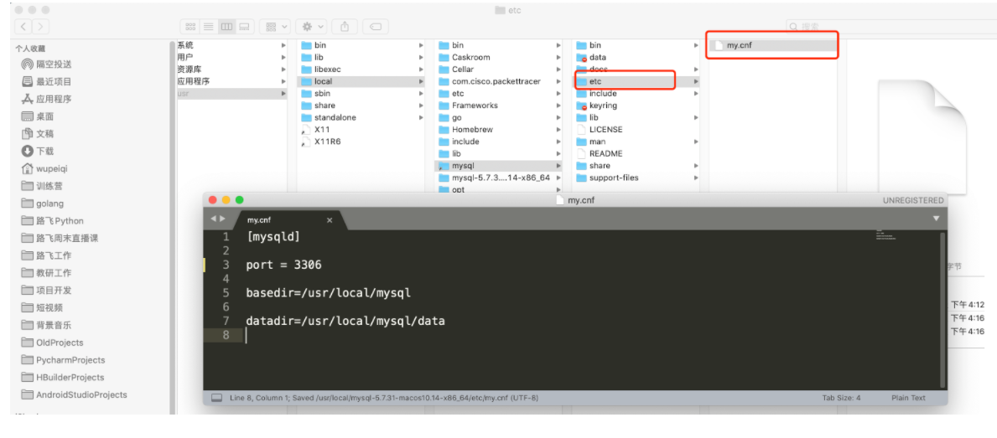The width and height of the screenshot is (997, 438).
Task: Expand the com.cisco.packettracer folder arrow
Action: tap(558, 81)
